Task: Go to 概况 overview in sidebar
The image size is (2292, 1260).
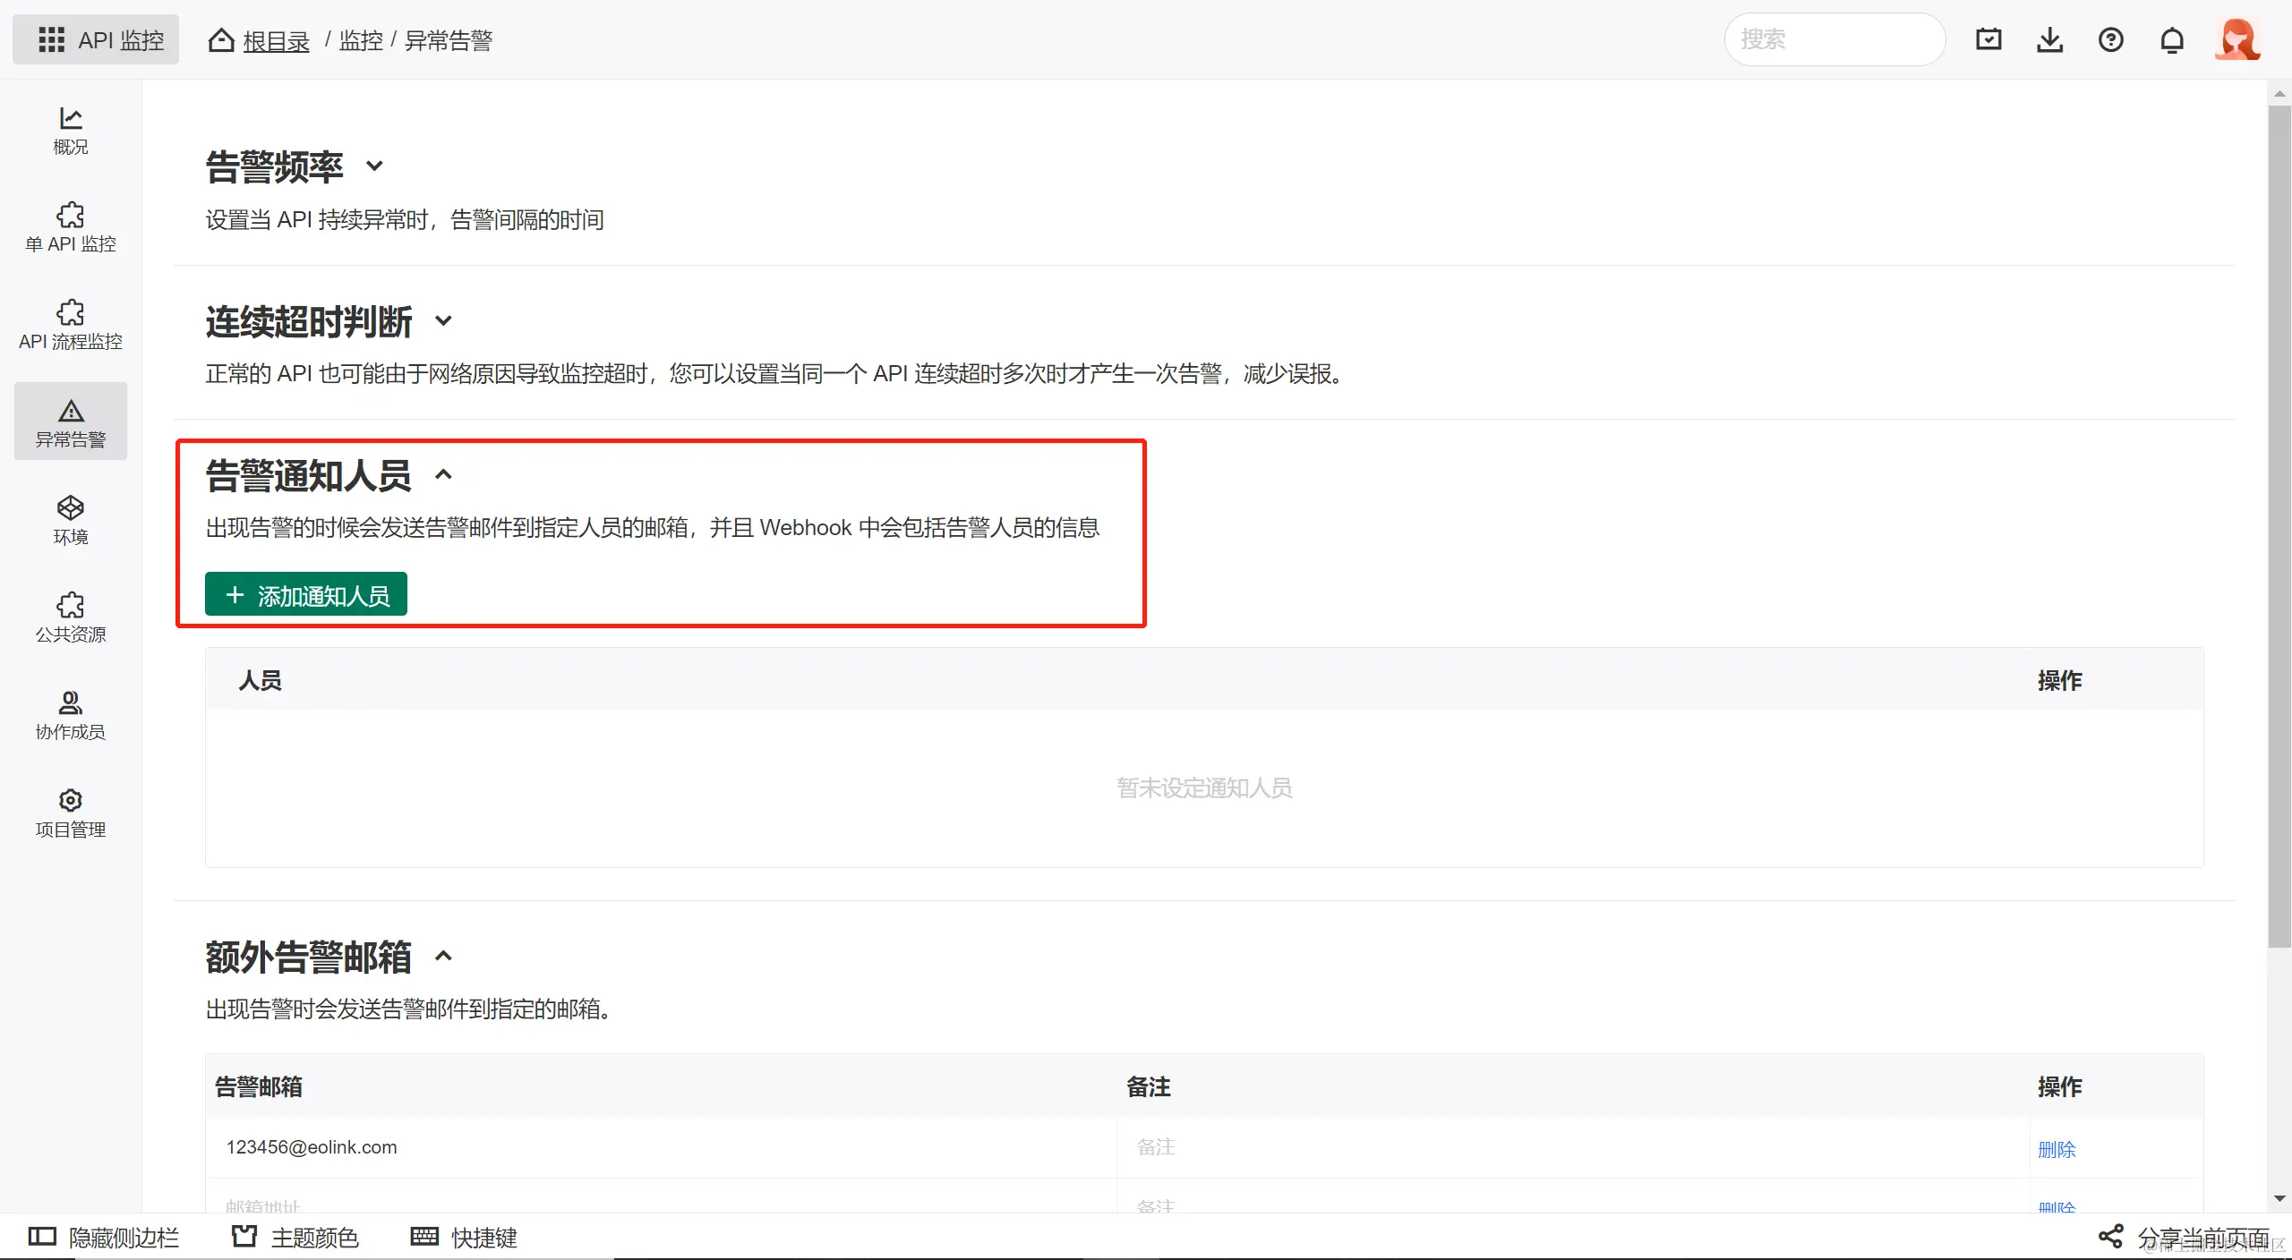Action: [70, 131]
